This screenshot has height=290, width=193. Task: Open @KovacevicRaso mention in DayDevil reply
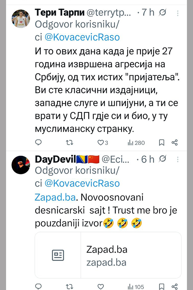click(81, 183)
